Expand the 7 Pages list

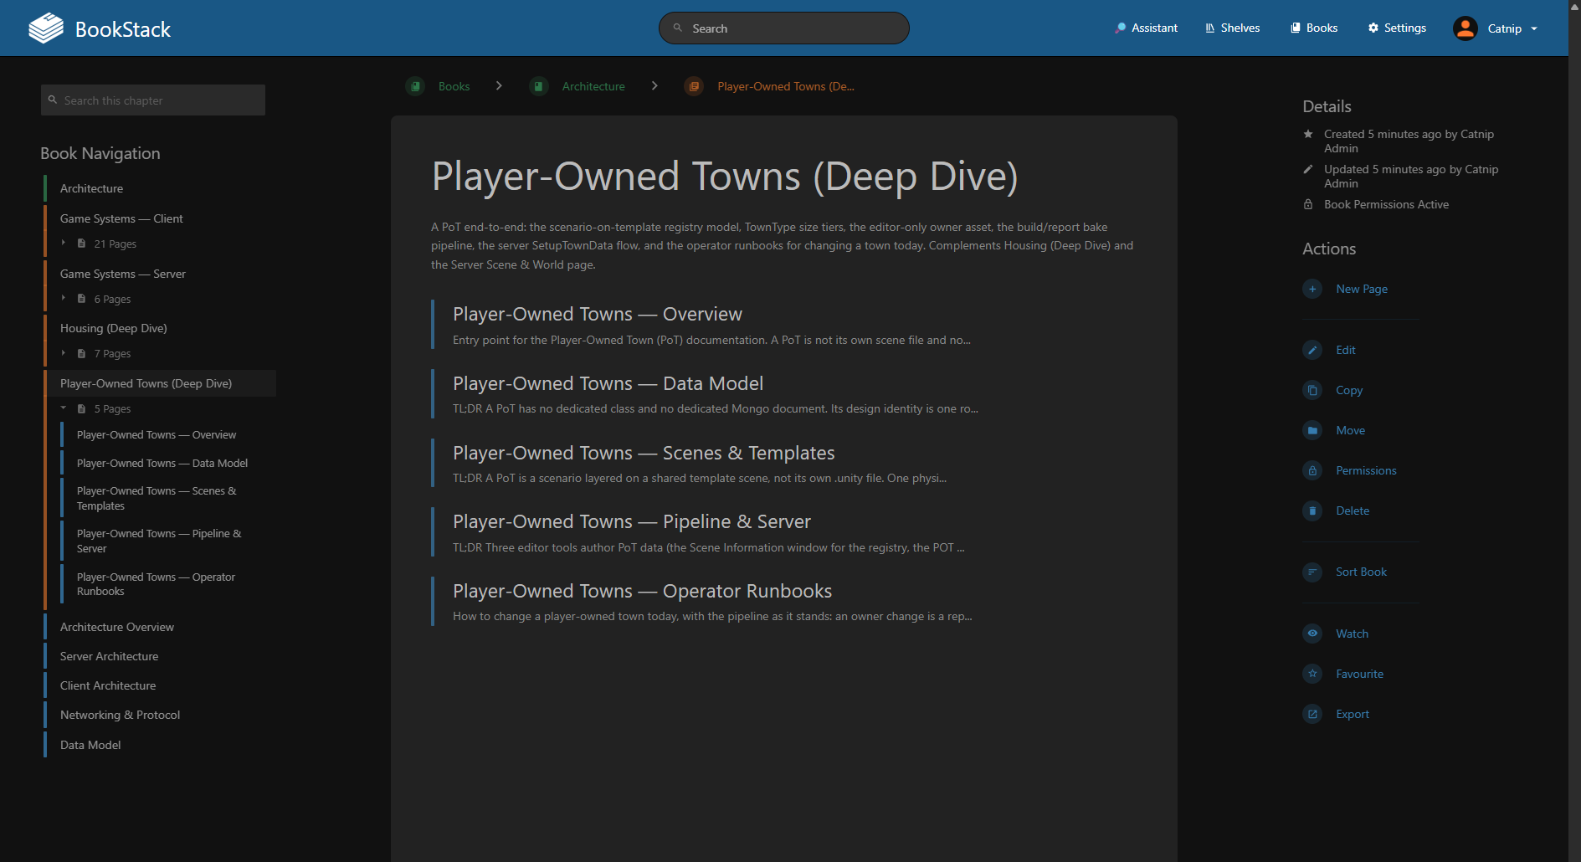point(96,353)
